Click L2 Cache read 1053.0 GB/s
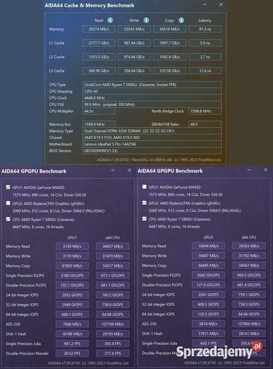 99,57
